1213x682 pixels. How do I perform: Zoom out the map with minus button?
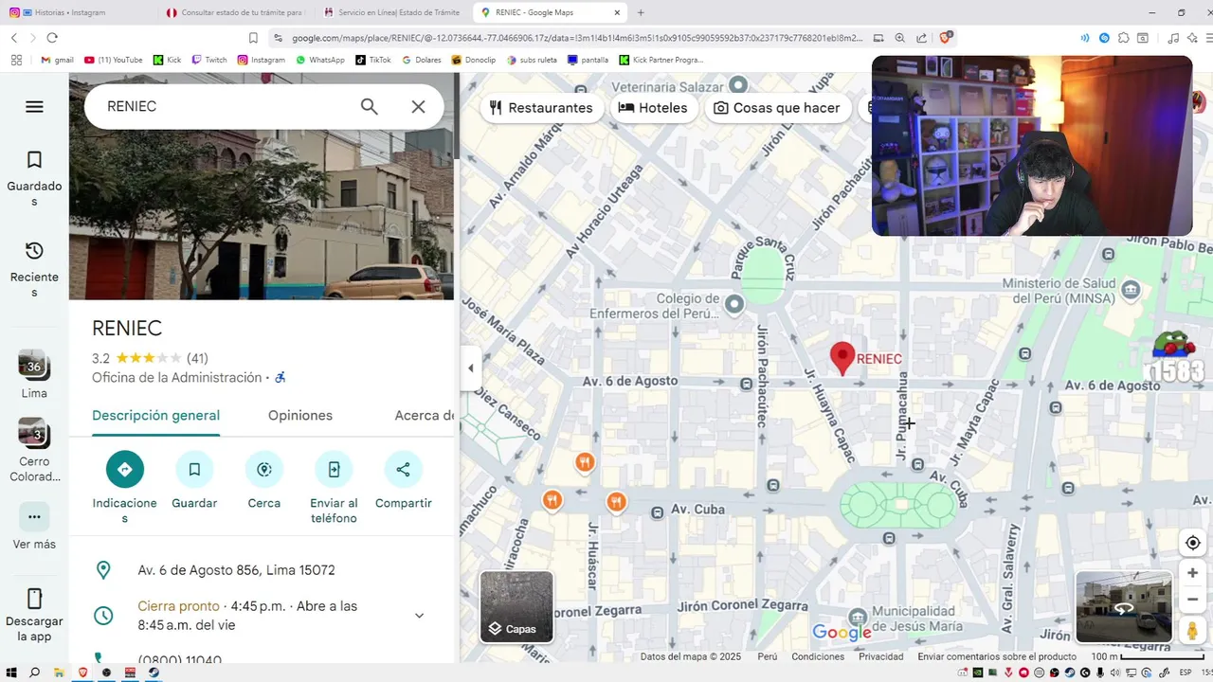[1193, 599]
